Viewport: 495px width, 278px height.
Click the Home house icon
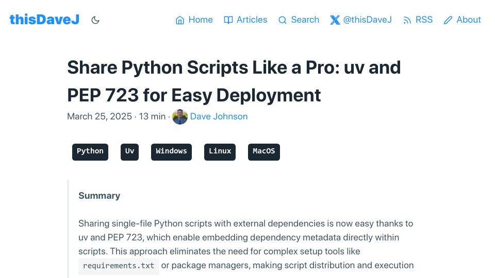point(180,20)
